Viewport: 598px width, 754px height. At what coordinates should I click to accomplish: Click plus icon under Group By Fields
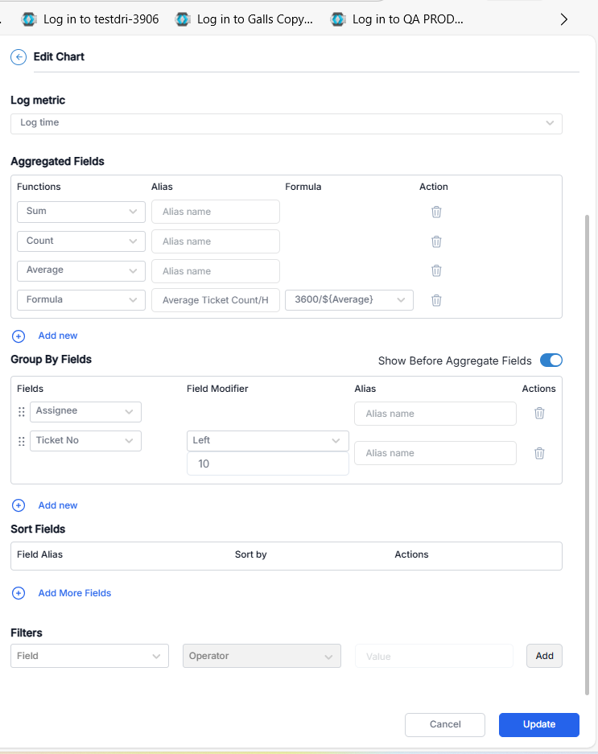point(19,505)
